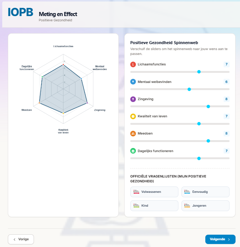Click the Volwassenen questionnaire logo icon

coord(136,192)
